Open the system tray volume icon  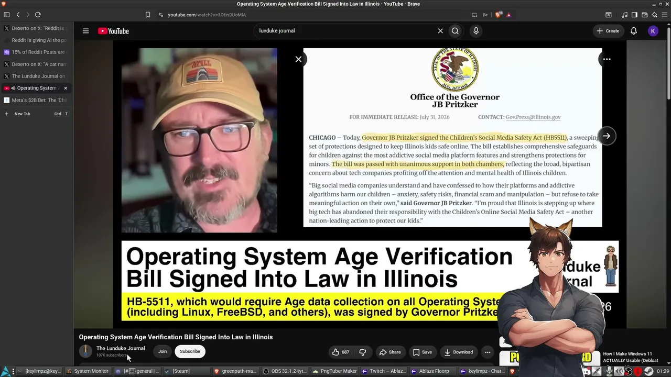coord(619,372)
